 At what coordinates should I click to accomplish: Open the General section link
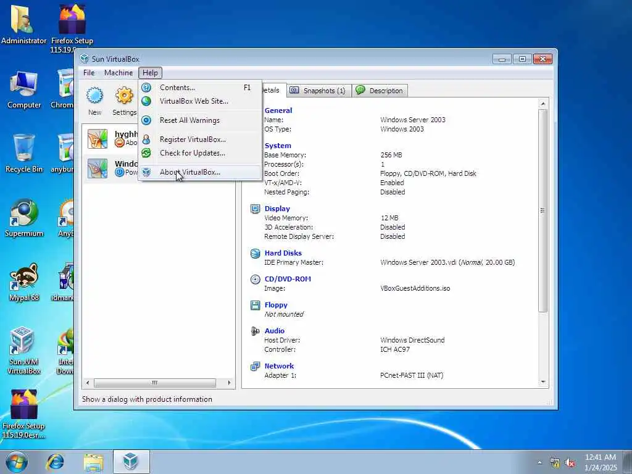[x=278, y=110]
